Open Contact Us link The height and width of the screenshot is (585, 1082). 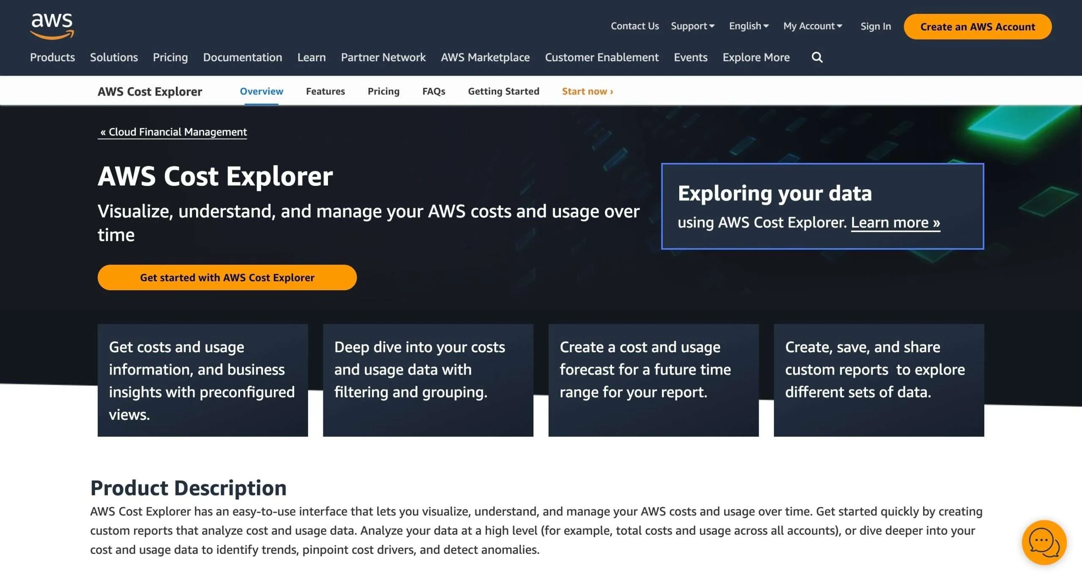[634, 26]
